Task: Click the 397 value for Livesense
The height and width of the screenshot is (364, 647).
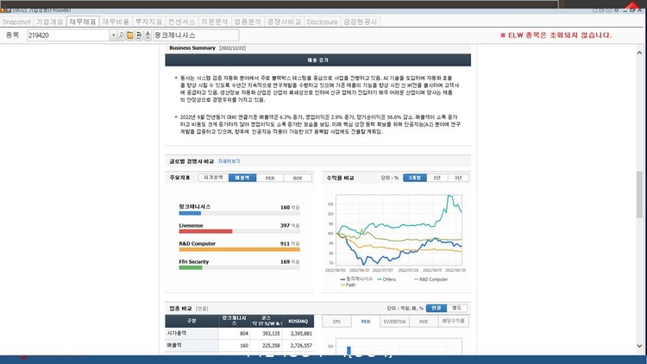Action: click(285, 226)
